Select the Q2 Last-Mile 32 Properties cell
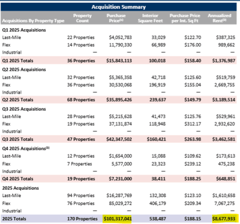The image size is (240, 224). point(81,78)
